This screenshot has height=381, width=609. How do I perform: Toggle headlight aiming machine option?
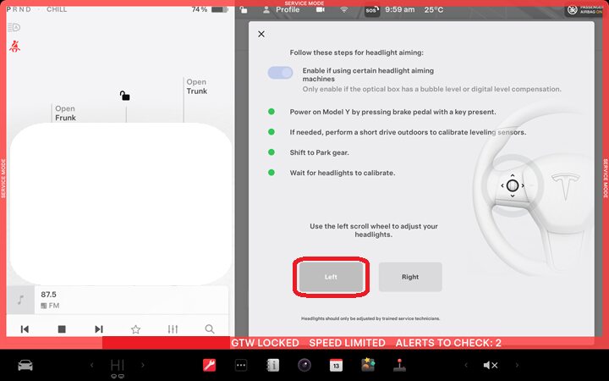[x=280, y=73]
